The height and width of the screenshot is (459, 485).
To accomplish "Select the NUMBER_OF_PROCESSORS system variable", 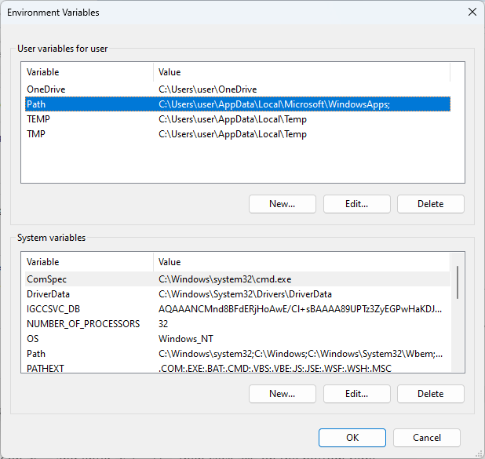I will 238,324.
